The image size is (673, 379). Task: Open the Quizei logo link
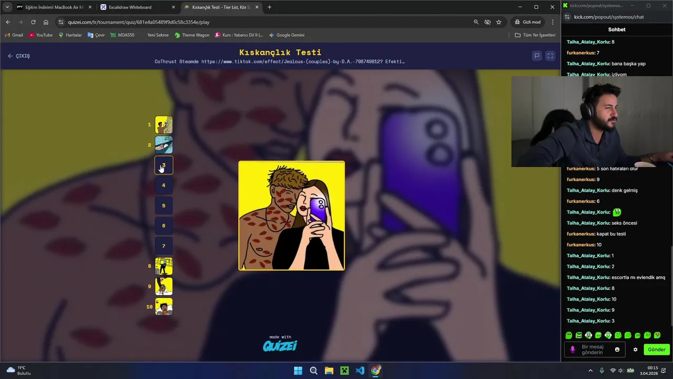click(x=280, y=346)
